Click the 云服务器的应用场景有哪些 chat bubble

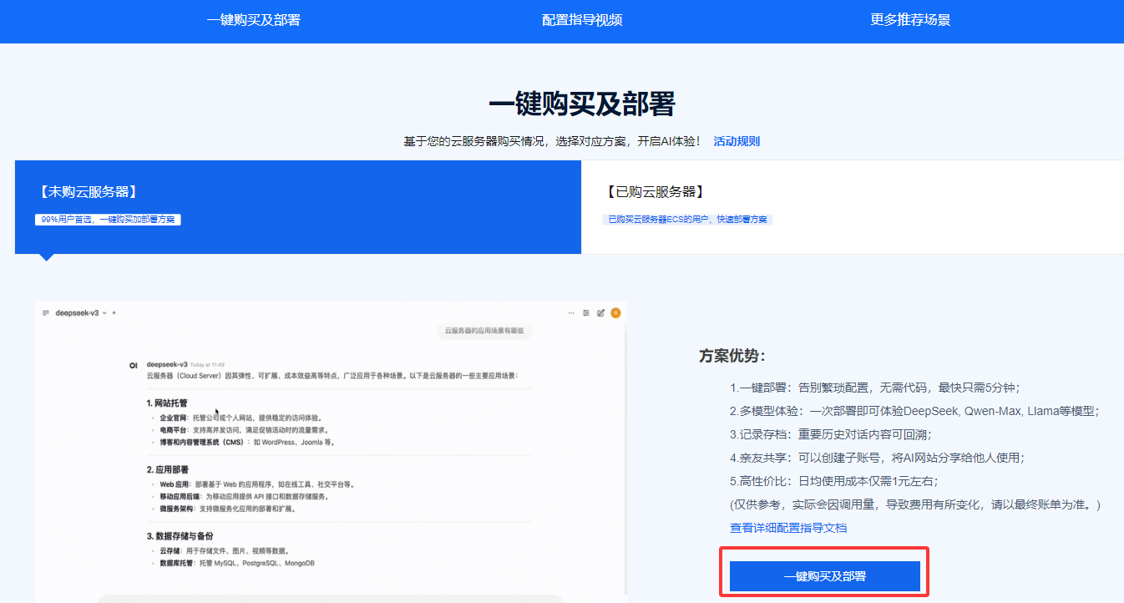484,331
